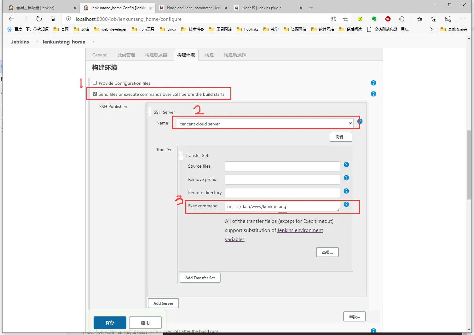Open help for Remove prefix field
474x335 pixels.
click(346, 178)
